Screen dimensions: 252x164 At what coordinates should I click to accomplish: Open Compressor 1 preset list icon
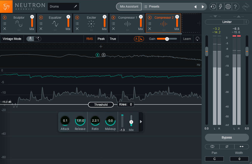click(114, 24)
